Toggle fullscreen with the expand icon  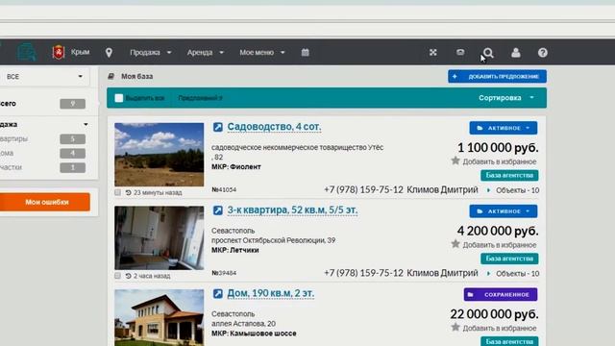[433, 52]
